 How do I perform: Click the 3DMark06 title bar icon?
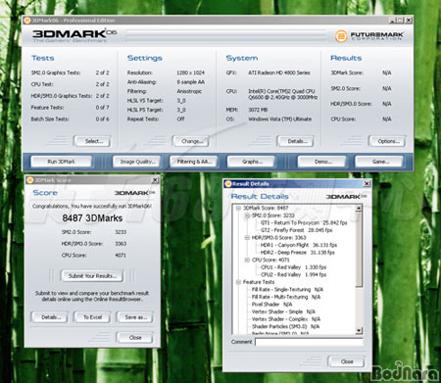coord(27,21)
